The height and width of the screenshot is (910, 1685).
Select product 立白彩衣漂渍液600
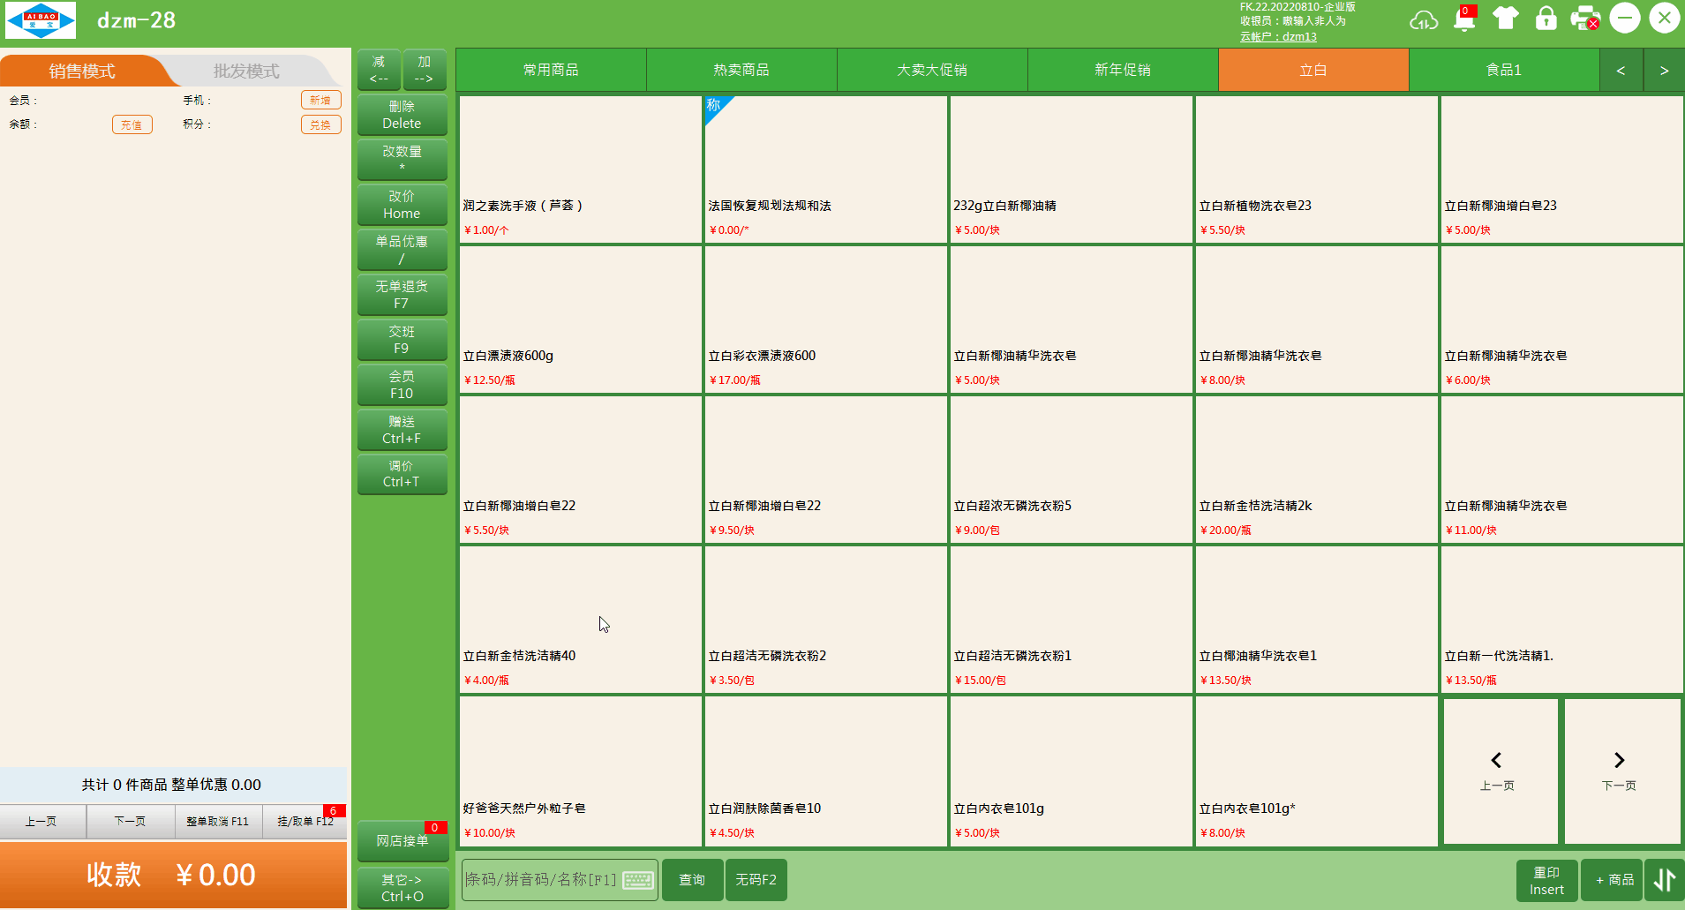825,320
